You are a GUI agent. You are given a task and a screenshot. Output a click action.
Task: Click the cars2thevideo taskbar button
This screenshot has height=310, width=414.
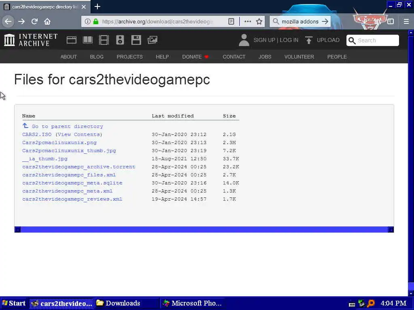pos(61,304)
